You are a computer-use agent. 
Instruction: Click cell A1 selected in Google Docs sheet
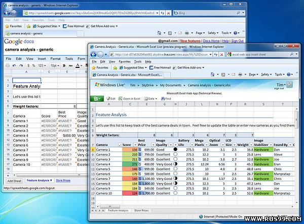pos(26,80)
